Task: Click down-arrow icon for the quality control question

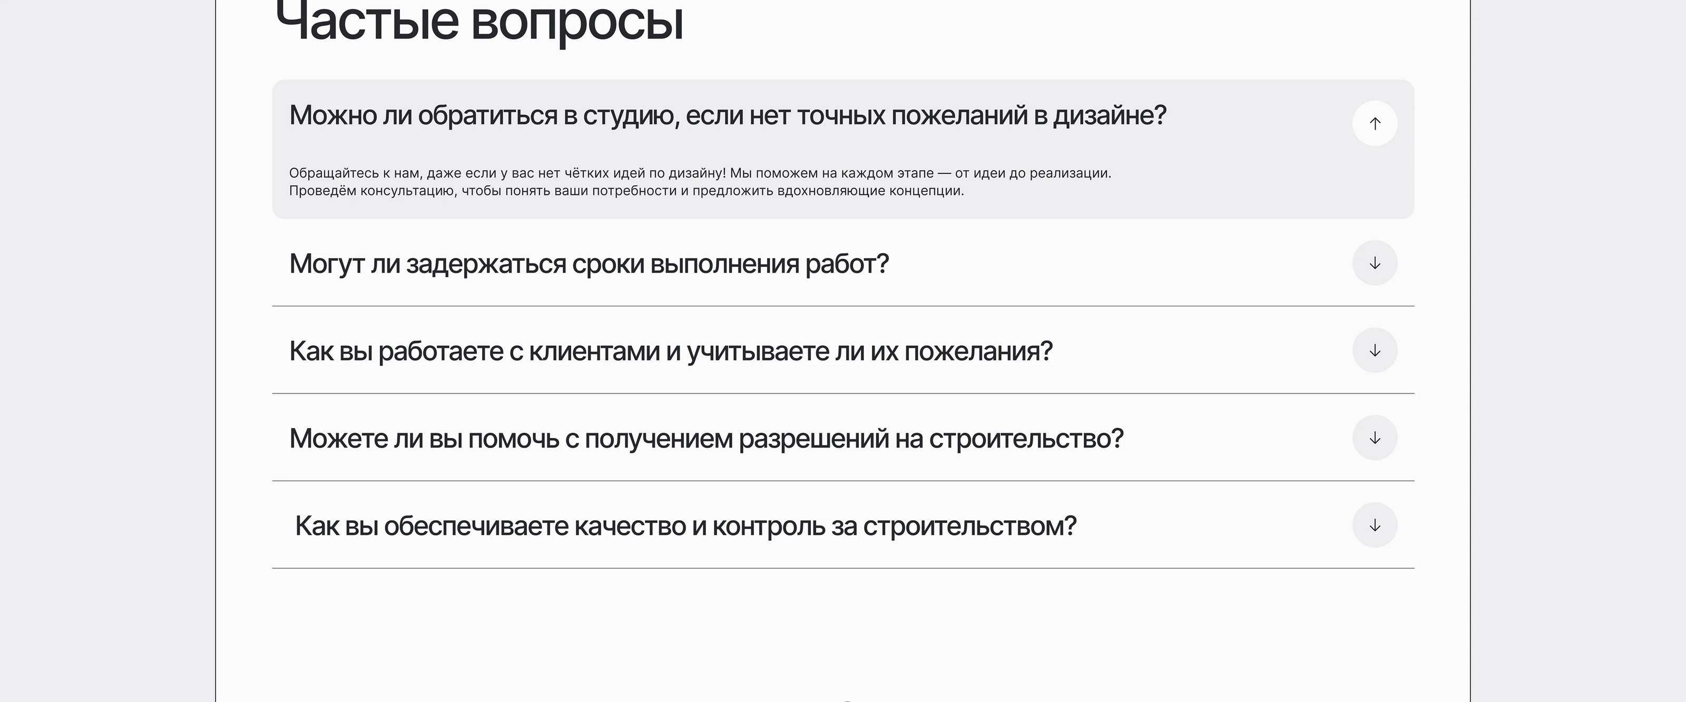Action: [1375, 525]
